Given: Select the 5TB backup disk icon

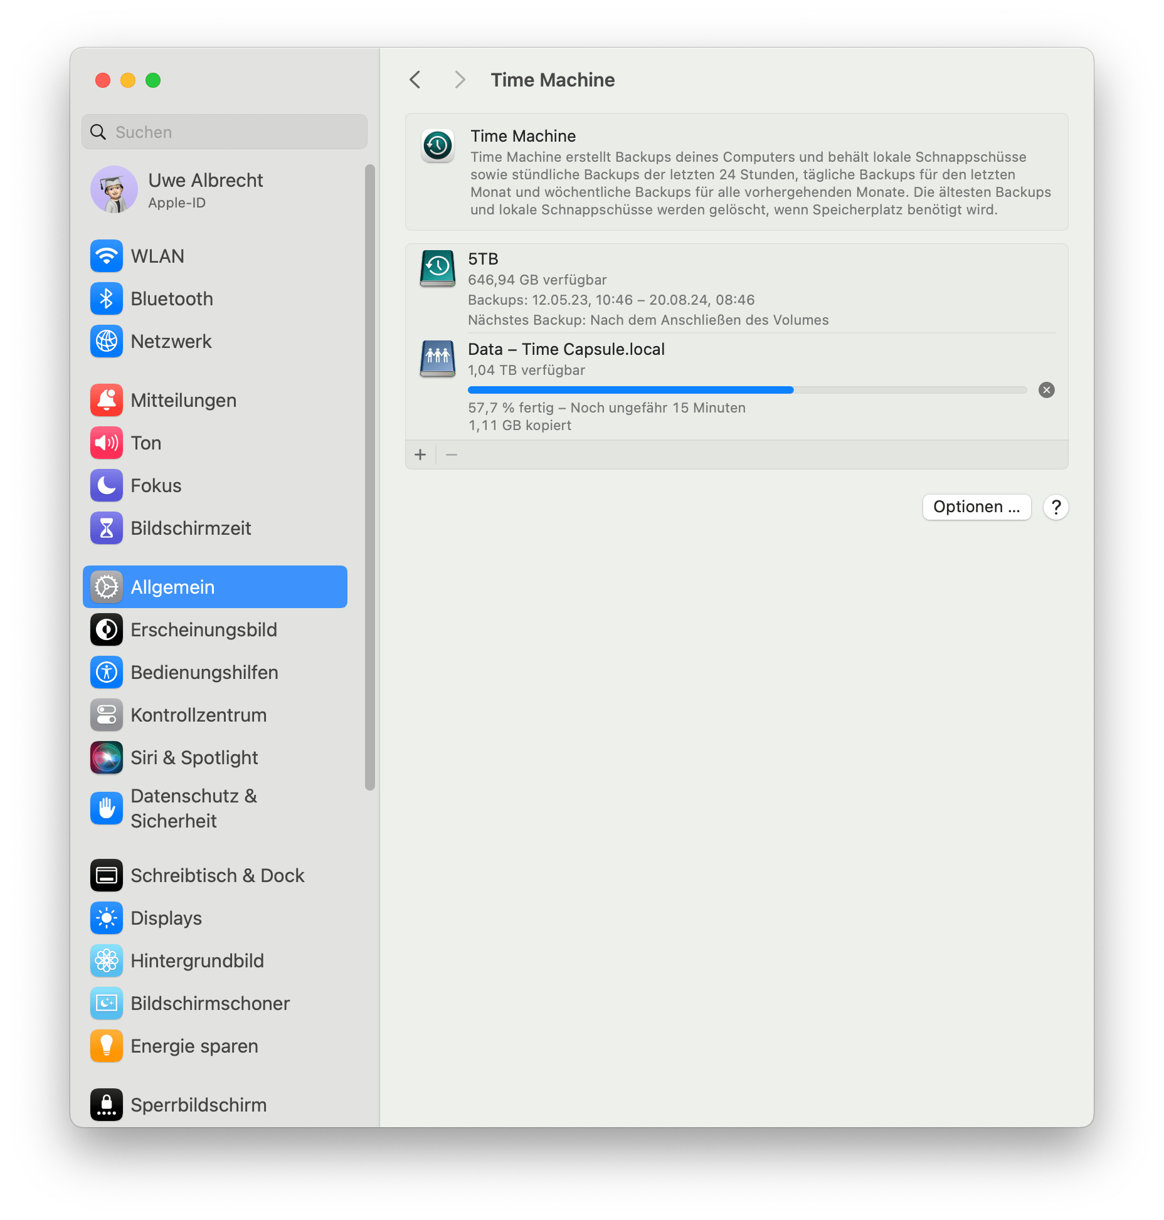Looking at the screenshot, I should point(437,268).
